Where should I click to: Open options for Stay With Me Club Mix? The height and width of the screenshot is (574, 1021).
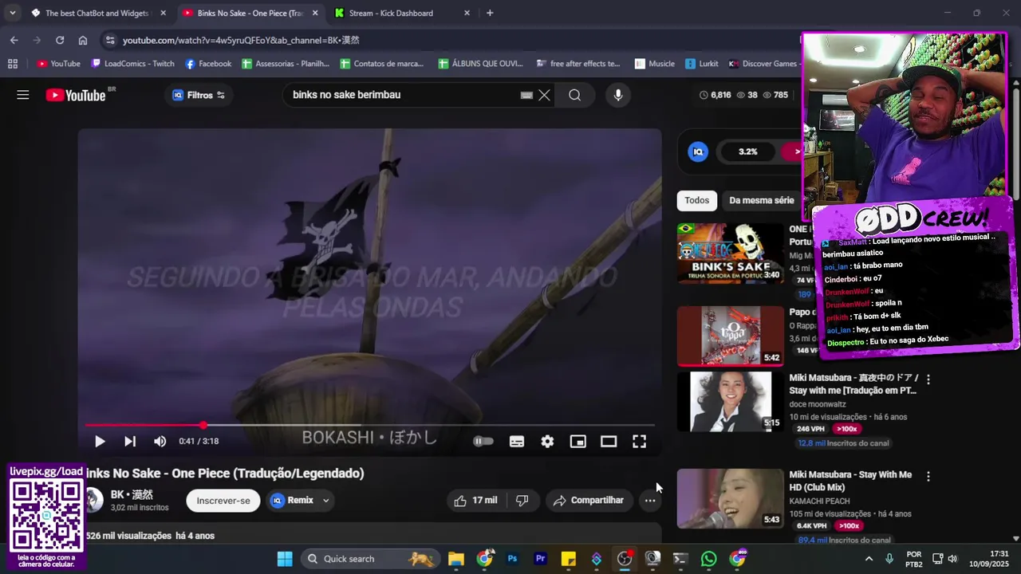(x=928, y=476)
